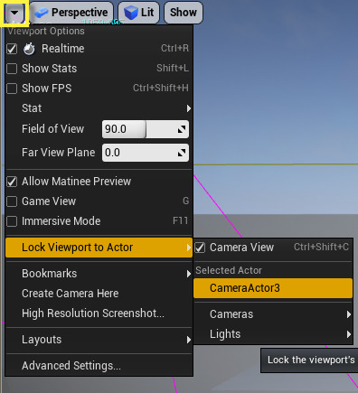The height and width of the screenshot is (393, 358).
Task: Toggle the Realtime checkbox
Action: click(12, 49)
